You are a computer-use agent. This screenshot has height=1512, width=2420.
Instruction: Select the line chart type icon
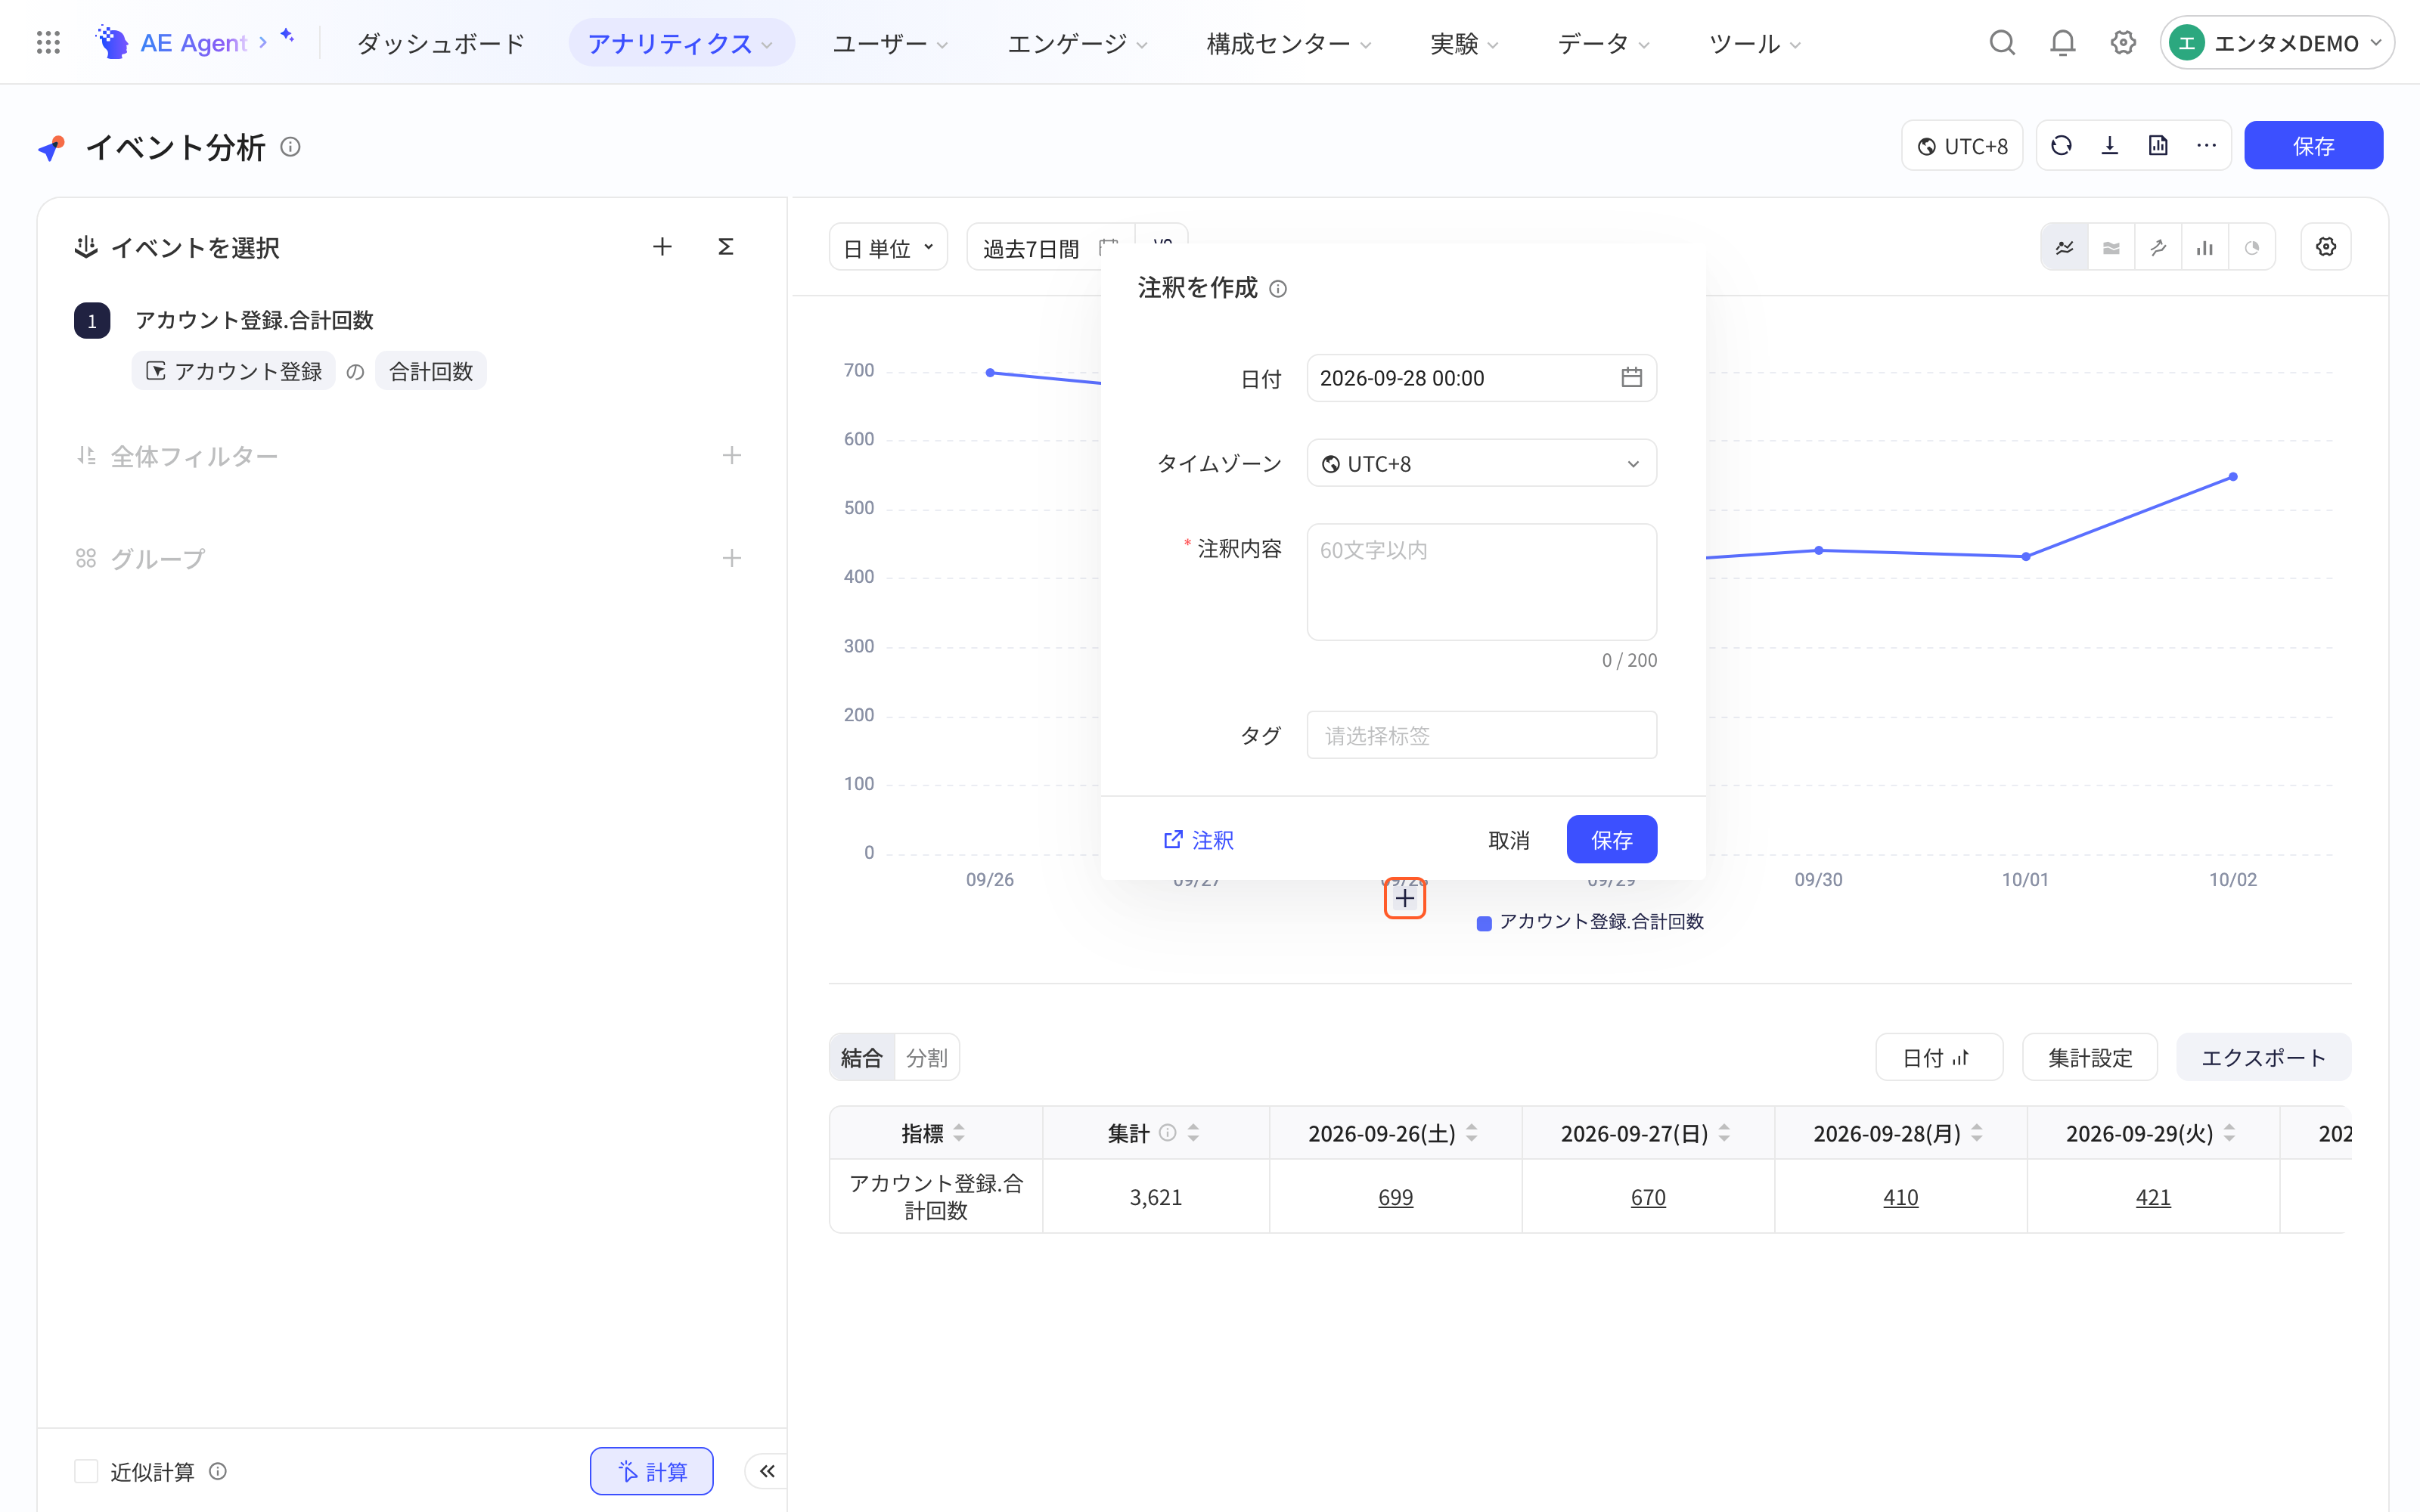(2065, 247)
